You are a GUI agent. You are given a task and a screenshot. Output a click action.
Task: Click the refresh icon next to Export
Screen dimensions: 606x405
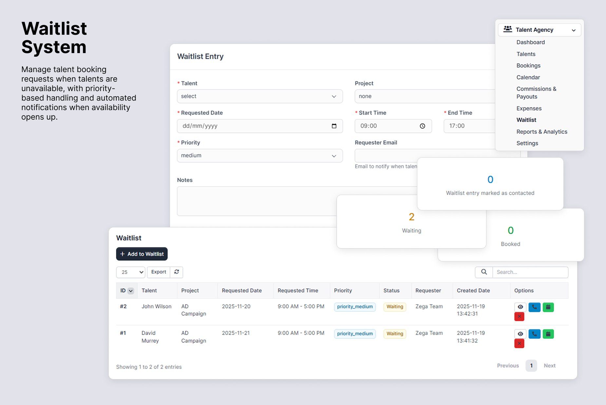177,272
